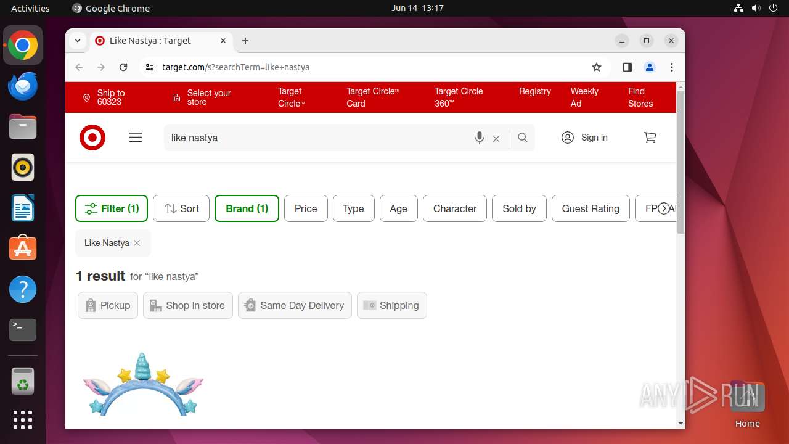Go back in Chrome
This screenshot has width=789, height=444.
(79, 67)
